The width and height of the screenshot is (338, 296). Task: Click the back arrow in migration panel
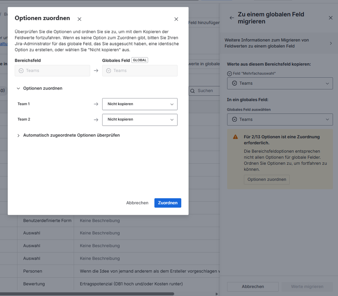tap(232, 18)
